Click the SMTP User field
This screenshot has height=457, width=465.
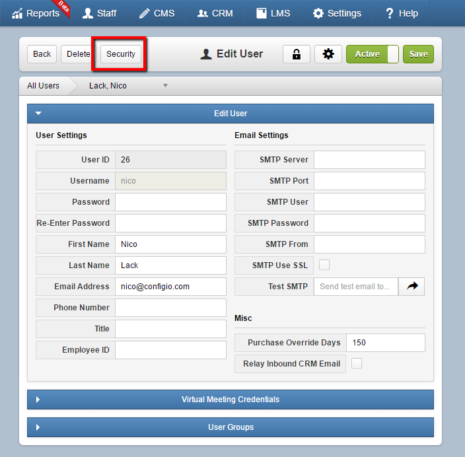coord(369,202)
